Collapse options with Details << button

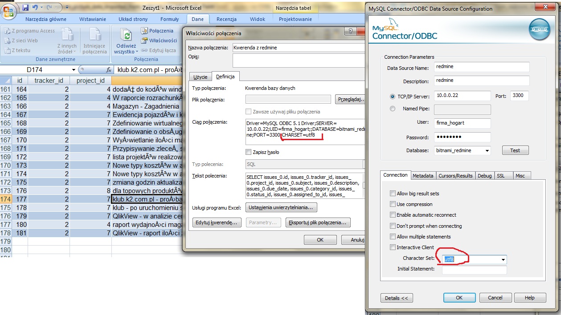coord(397,298)
